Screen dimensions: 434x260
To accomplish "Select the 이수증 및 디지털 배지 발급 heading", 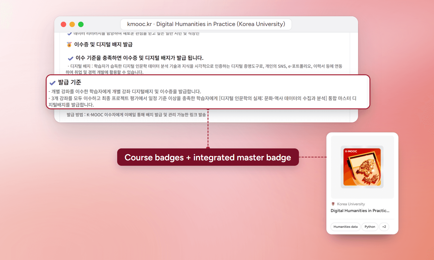I will 103,44.
